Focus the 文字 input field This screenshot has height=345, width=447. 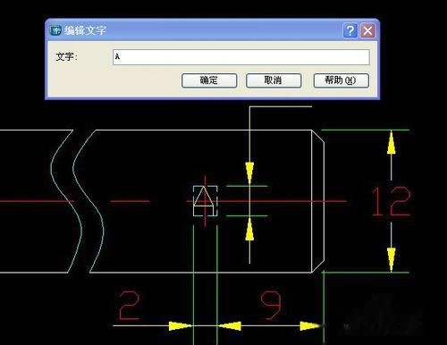(x=241, y=57)
